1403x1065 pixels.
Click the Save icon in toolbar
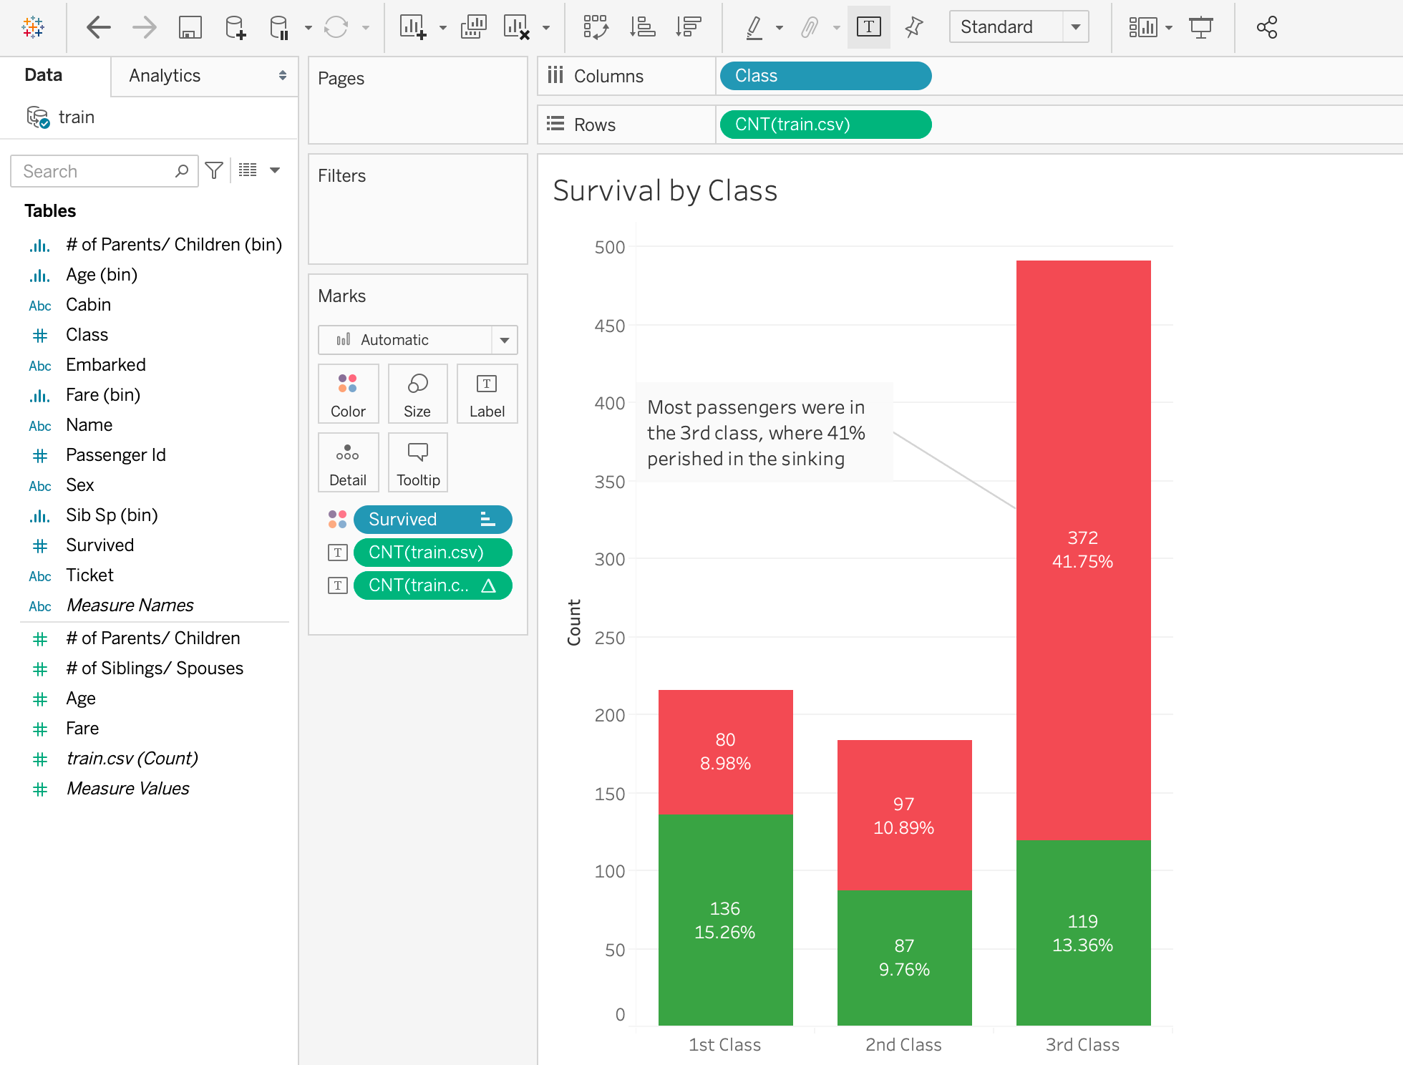point(190,27)
